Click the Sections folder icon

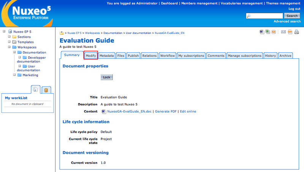coord(14,37)
